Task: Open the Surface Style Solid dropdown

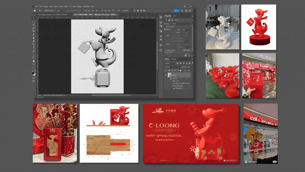Action: 186,30
